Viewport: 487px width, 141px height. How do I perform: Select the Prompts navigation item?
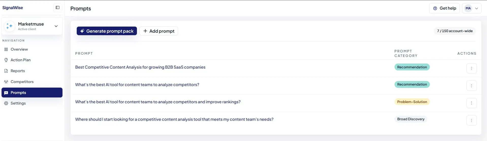click(x=32, y=93)
